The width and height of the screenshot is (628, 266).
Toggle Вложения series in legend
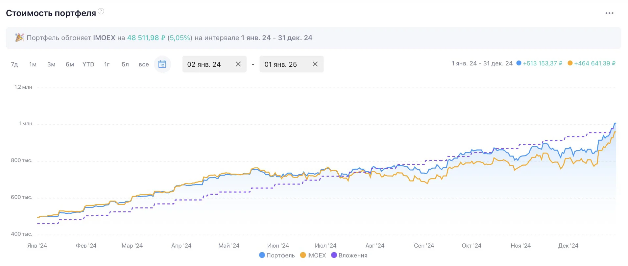pyautogui.click(x=349, y=255)
